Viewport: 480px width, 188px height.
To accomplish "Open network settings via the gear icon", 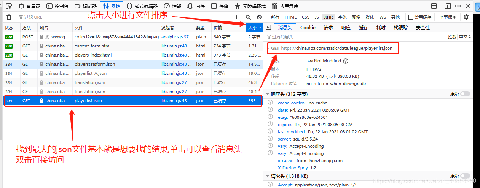I will (x=466, y=17).
